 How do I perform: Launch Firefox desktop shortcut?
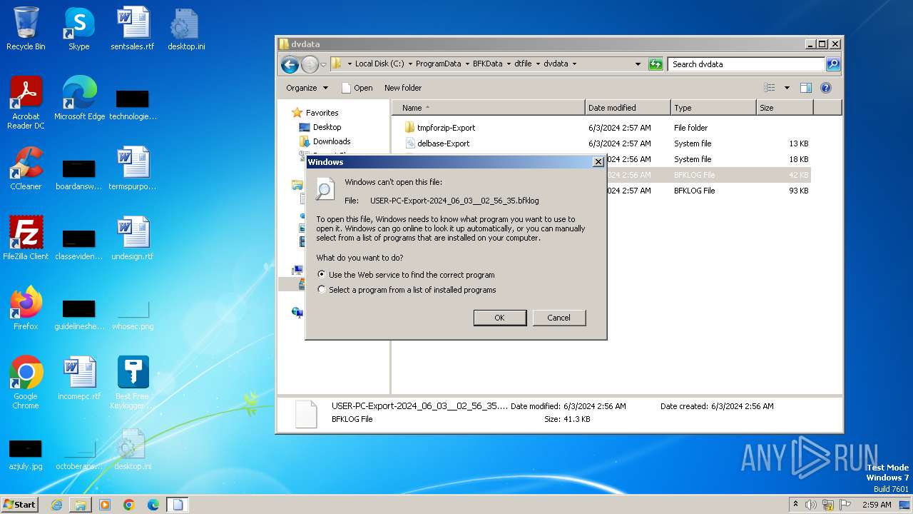pyautogui.click(x=26, y=308)
